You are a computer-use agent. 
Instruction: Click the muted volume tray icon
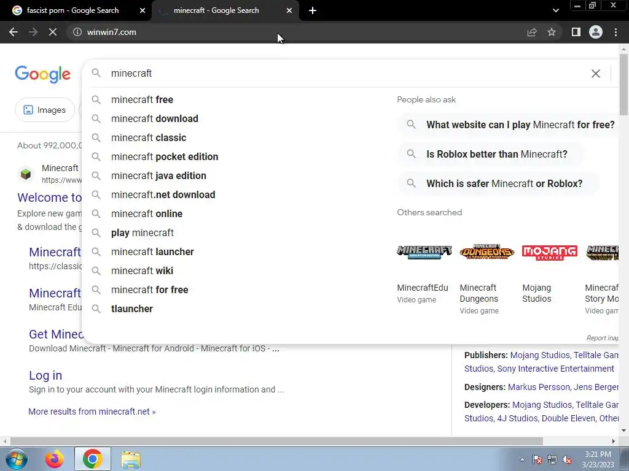tap(567, 459)
